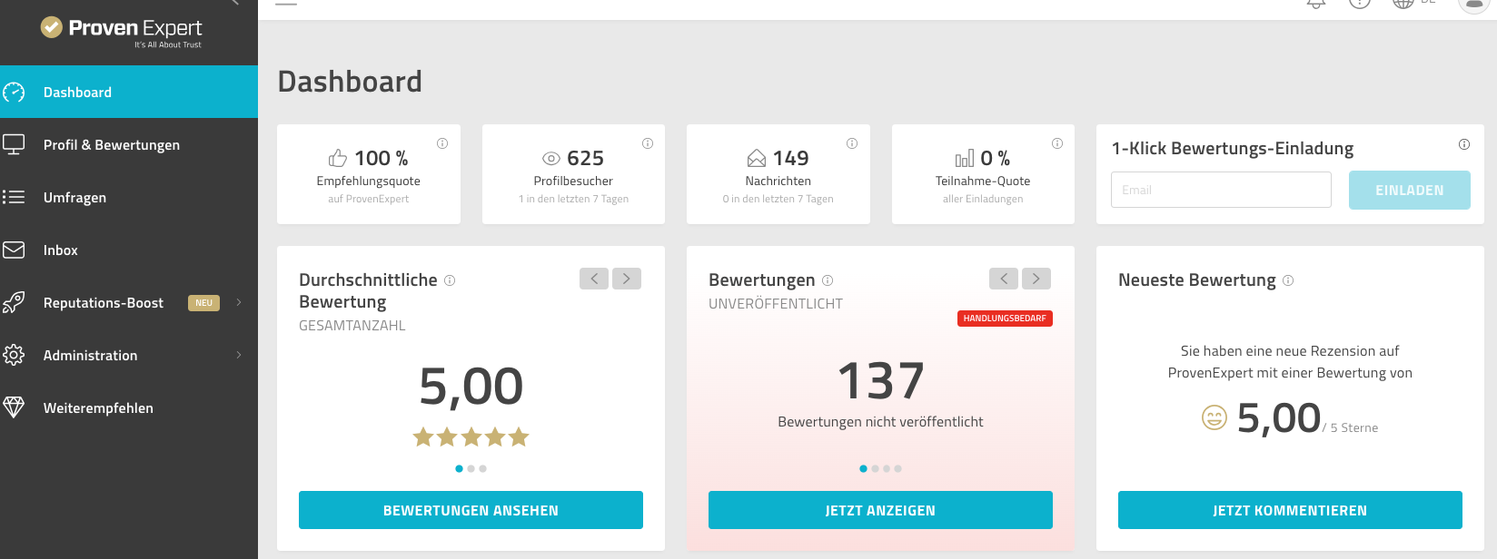
Task: Open Profil & Bewertungen menu item
Action: point(129,144)
